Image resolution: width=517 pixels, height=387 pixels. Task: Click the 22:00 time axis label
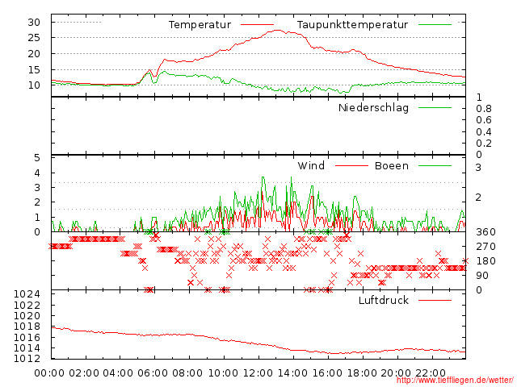tap(431, 373)
